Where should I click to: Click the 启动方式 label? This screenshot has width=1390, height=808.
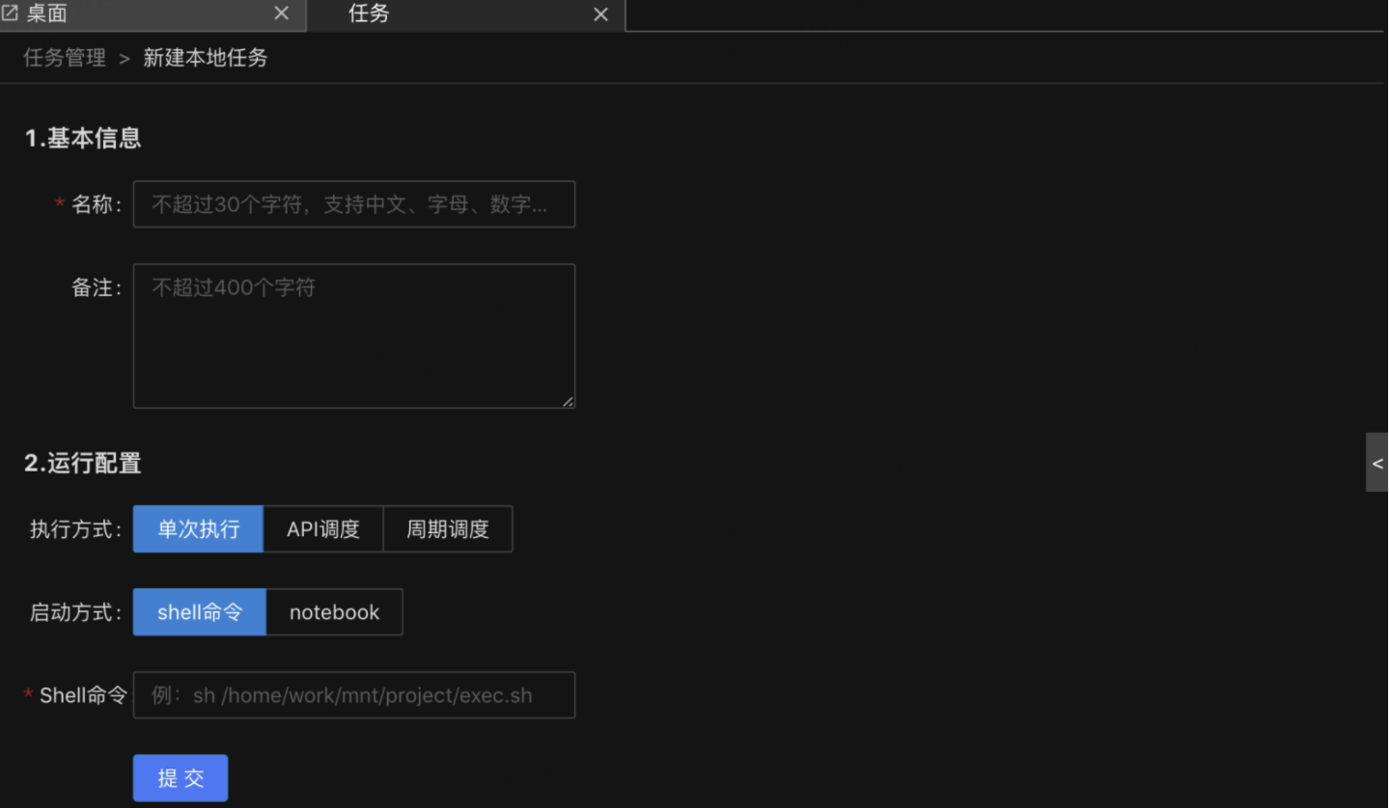[x=76, y=612]
